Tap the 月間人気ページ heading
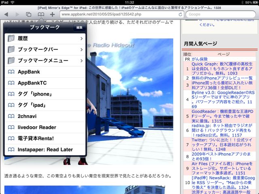 point(200,44)
